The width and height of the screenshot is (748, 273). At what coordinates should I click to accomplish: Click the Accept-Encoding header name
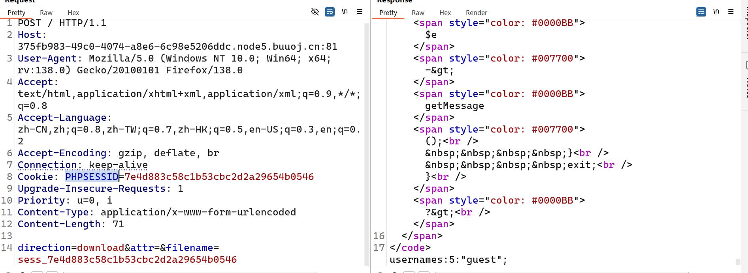62,153
